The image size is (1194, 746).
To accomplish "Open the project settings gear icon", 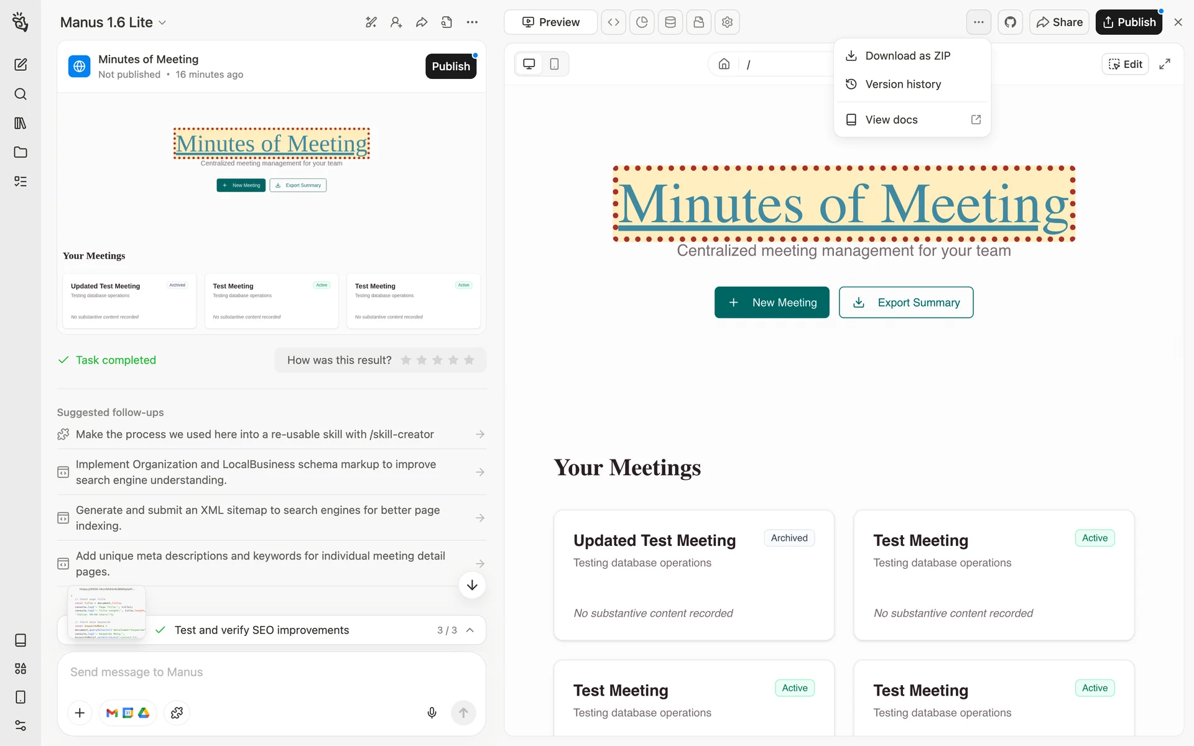I will [x=727, y=22].
